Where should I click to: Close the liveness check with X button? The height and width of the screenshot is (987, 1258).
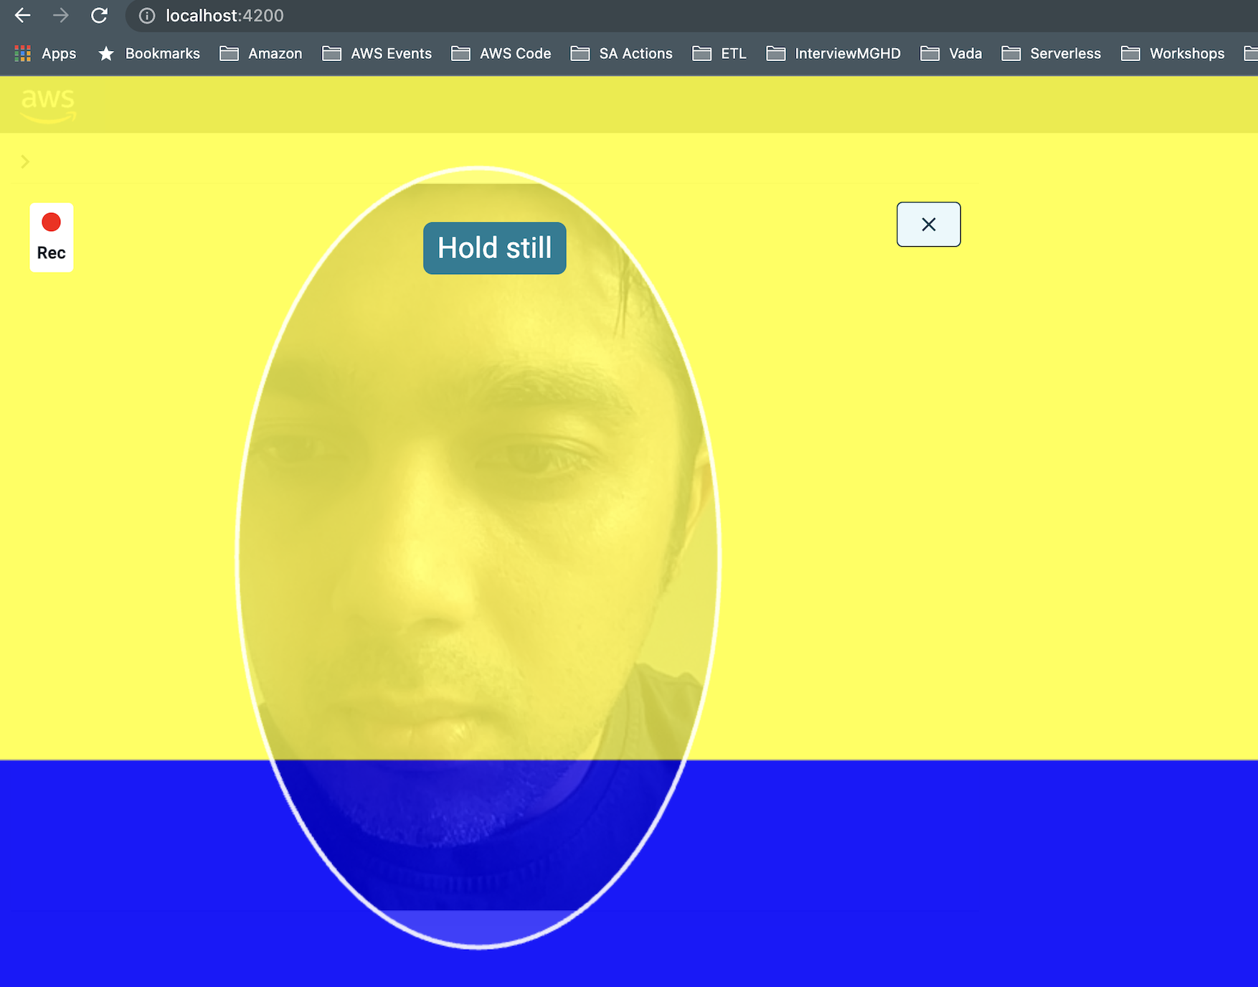(928, 225)
